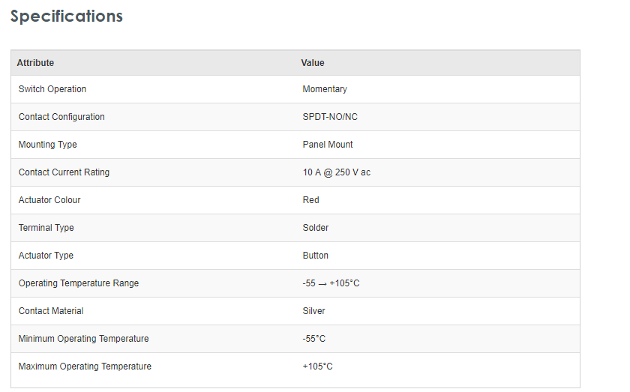Select the Contact Configuration row label
Viewport: 630px width, 392px height.
(61, 117)
